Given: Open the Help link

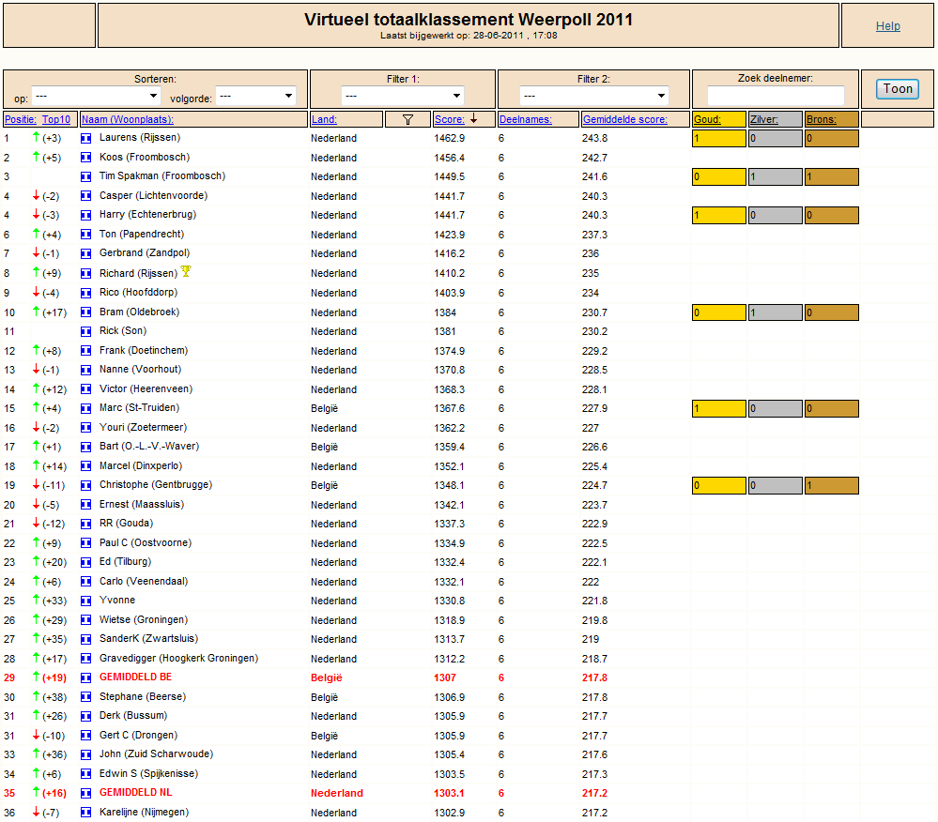Looking at the screenshot, I should coord(887,26).
